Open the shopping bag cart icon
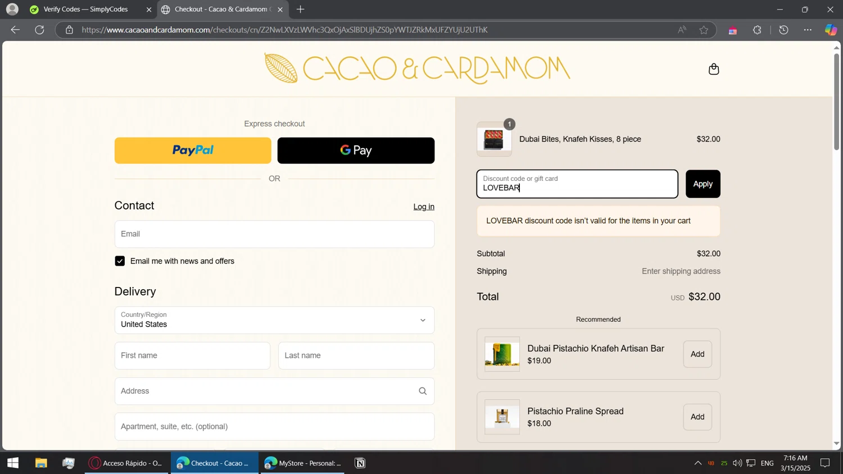Viewport: 843px width, 474px height. [x=714, y=69]
